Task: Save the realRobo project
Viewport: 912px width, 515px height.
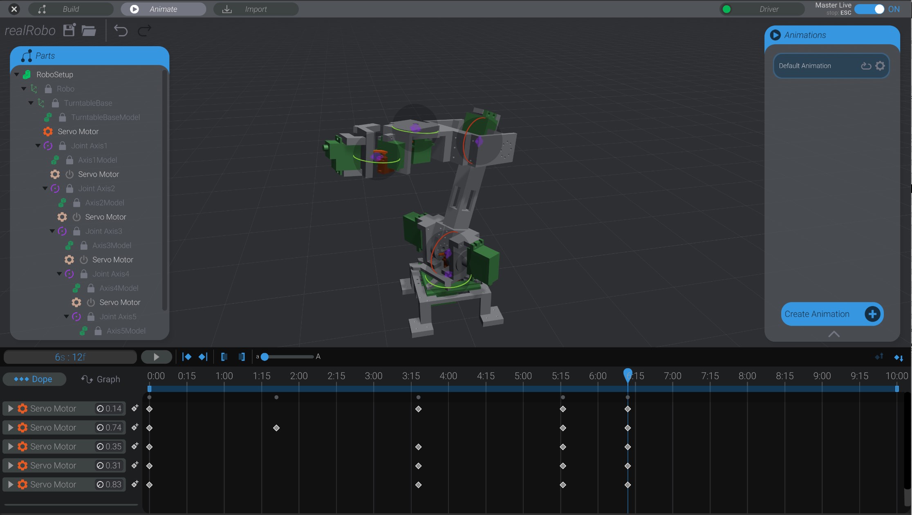Action: [69, 30]
